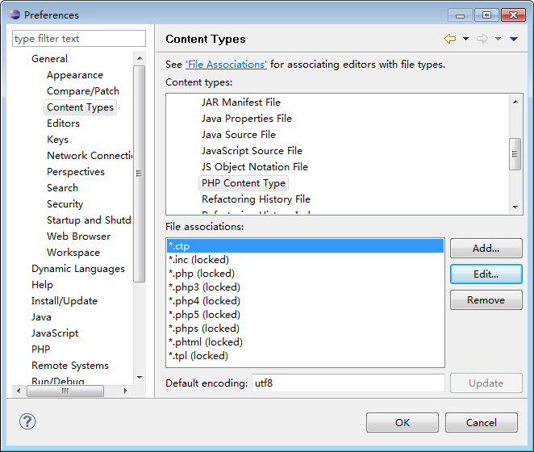Open the Editors preference page
The image size is (534, 452).
63,123
